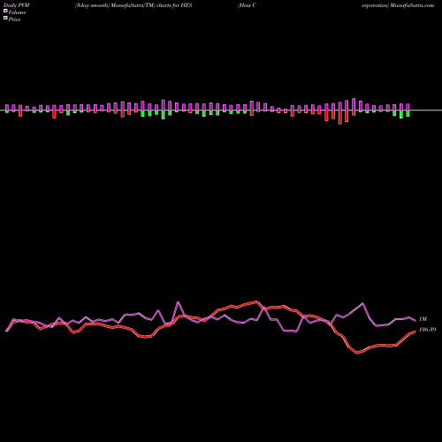Select the 'Volume' legend label

pyautogui.click(x=17, y=12)
